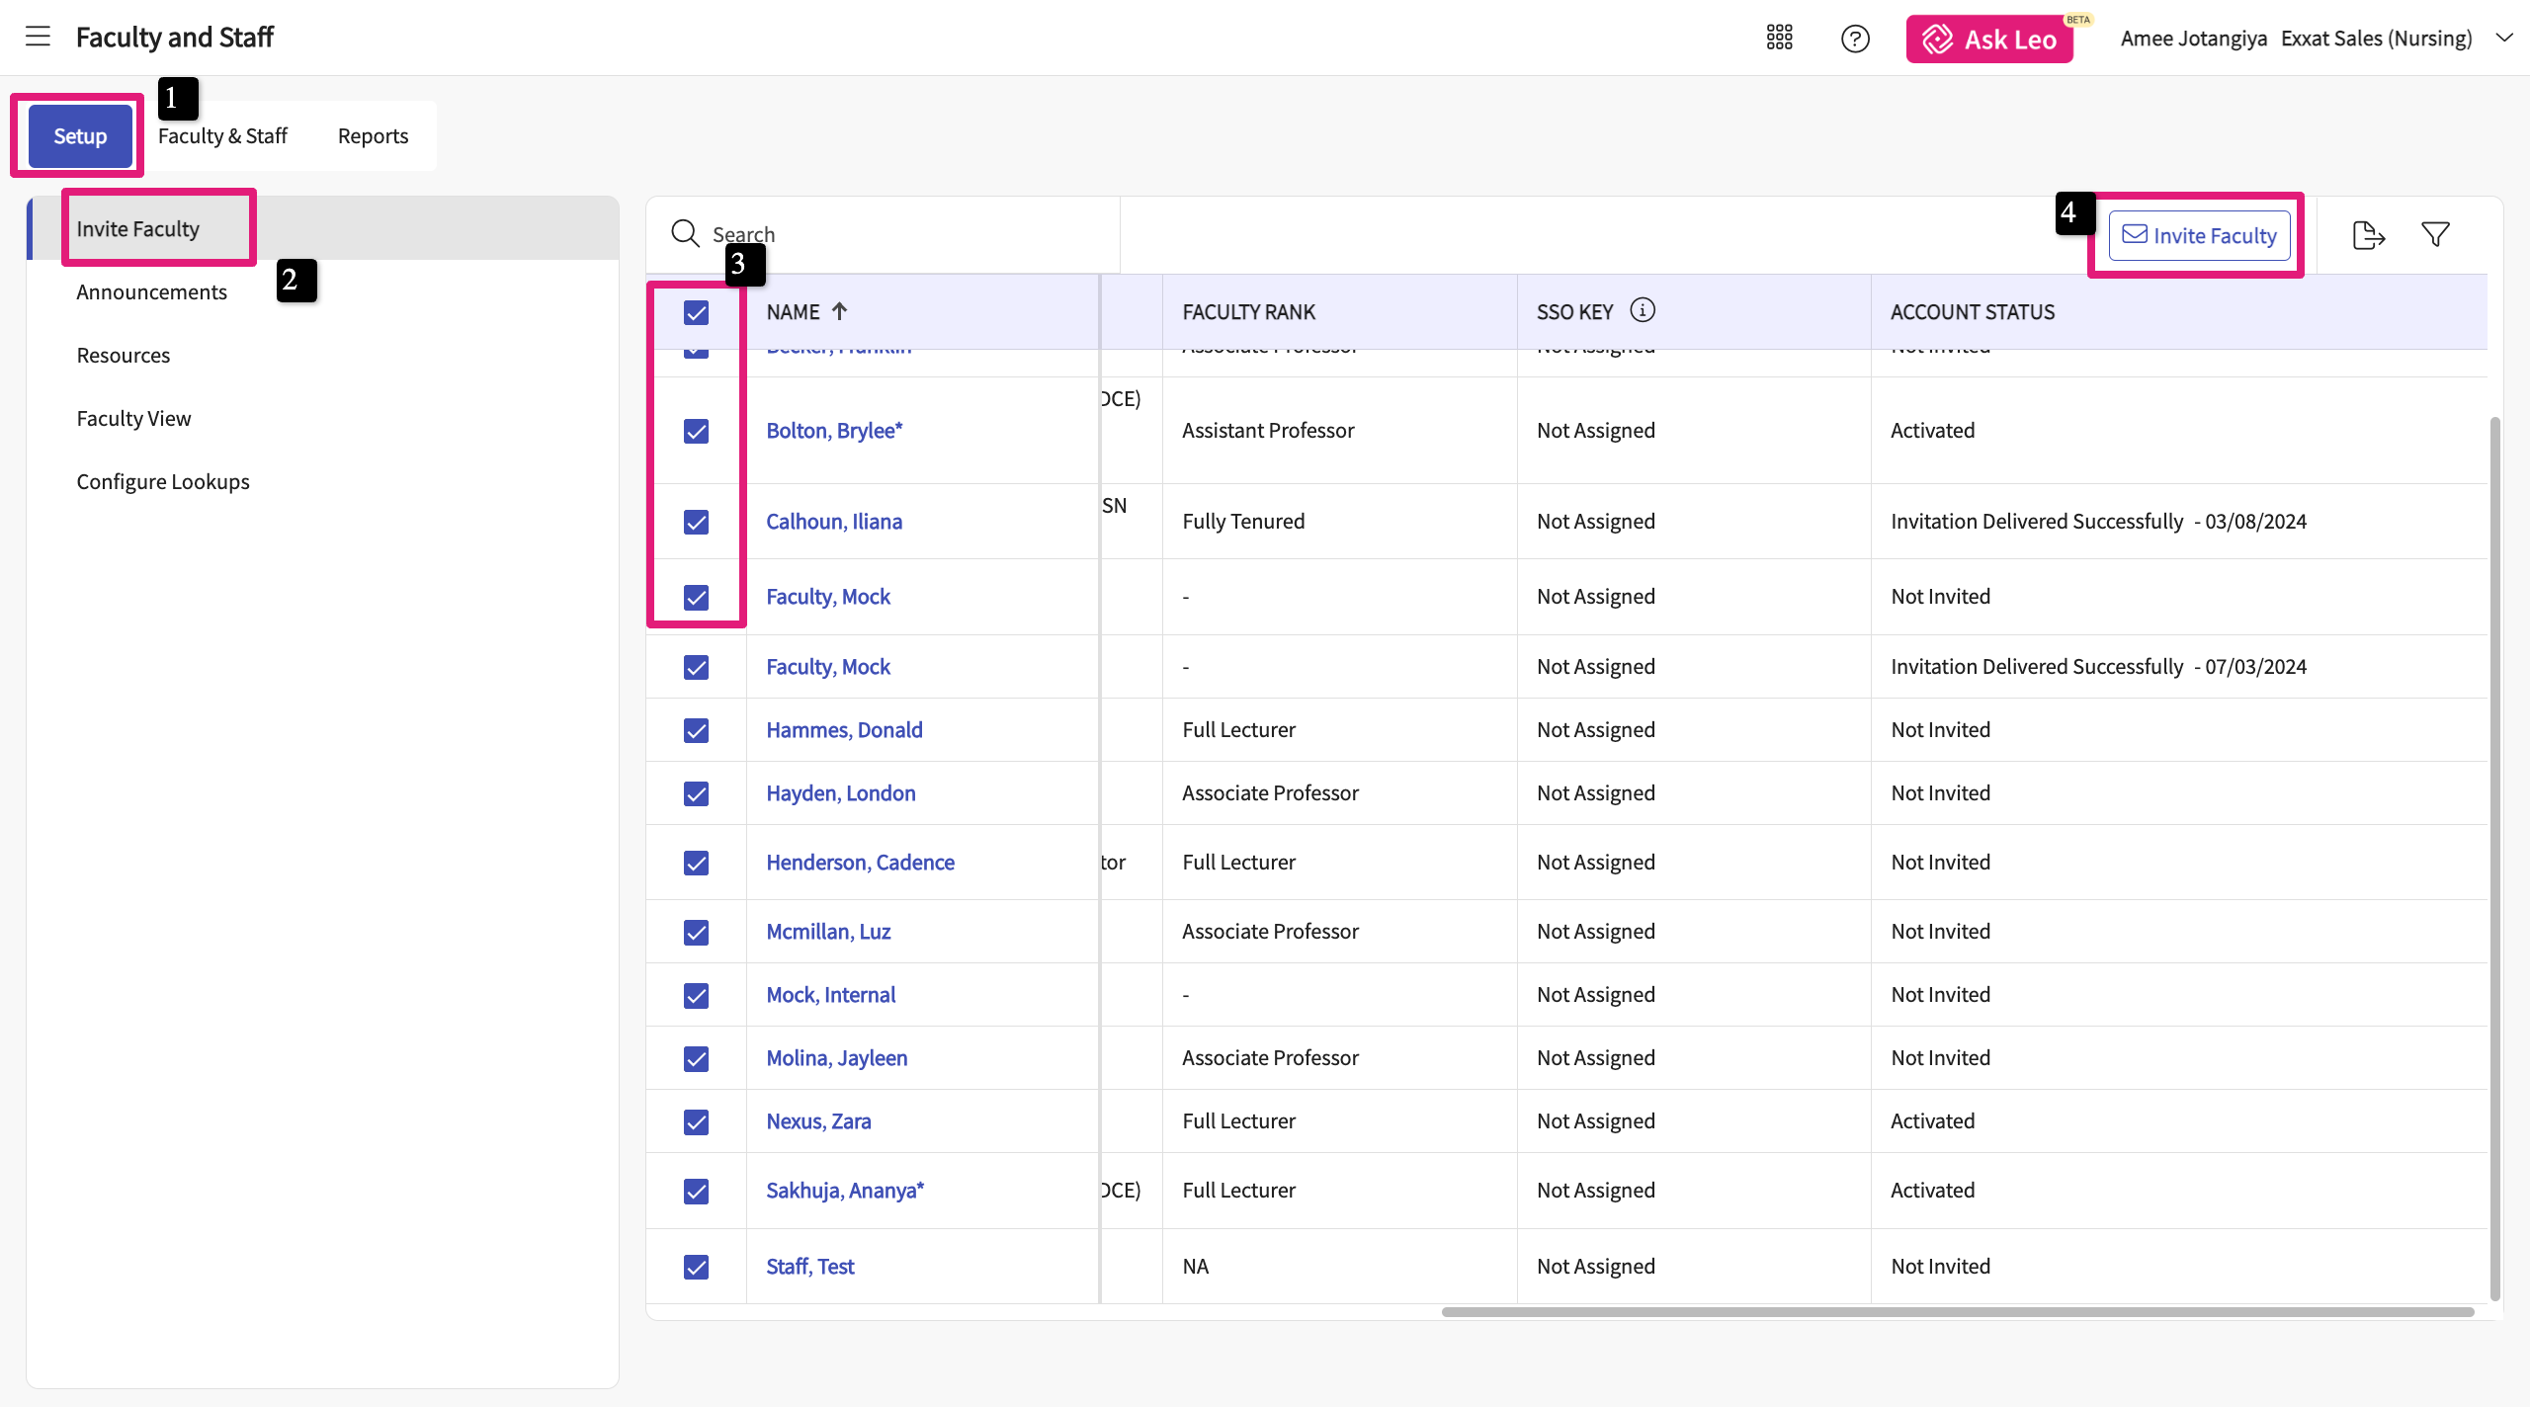Screen dimensions: 2530x1407
Task: Open the apps grid launcher
Action: [x=1779, y=38]
